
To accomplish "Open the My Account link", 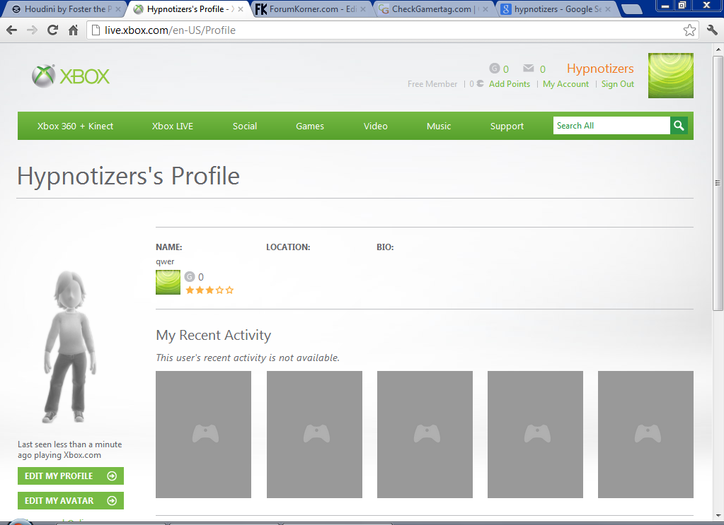I will [x=565, y=84].
